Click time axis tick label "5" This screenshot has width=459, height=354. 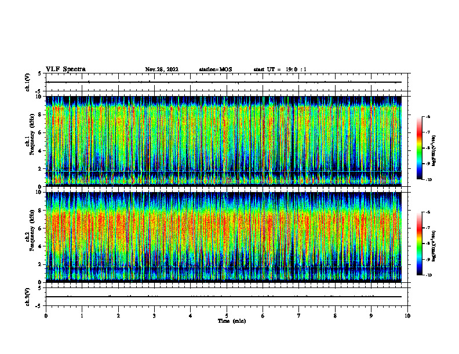pos(227,316)
